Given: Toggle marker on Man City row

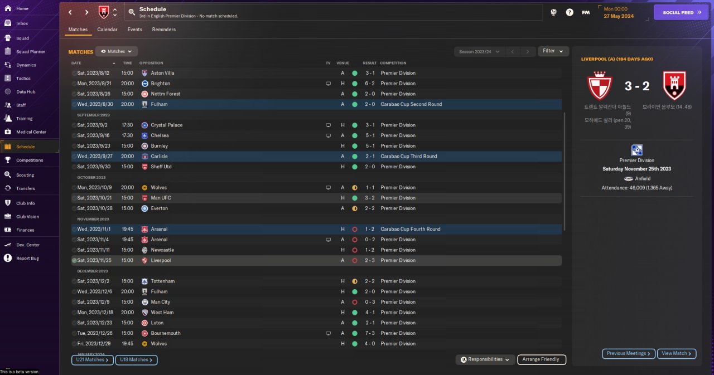Looking at the screenshot, I should point(74,302).
